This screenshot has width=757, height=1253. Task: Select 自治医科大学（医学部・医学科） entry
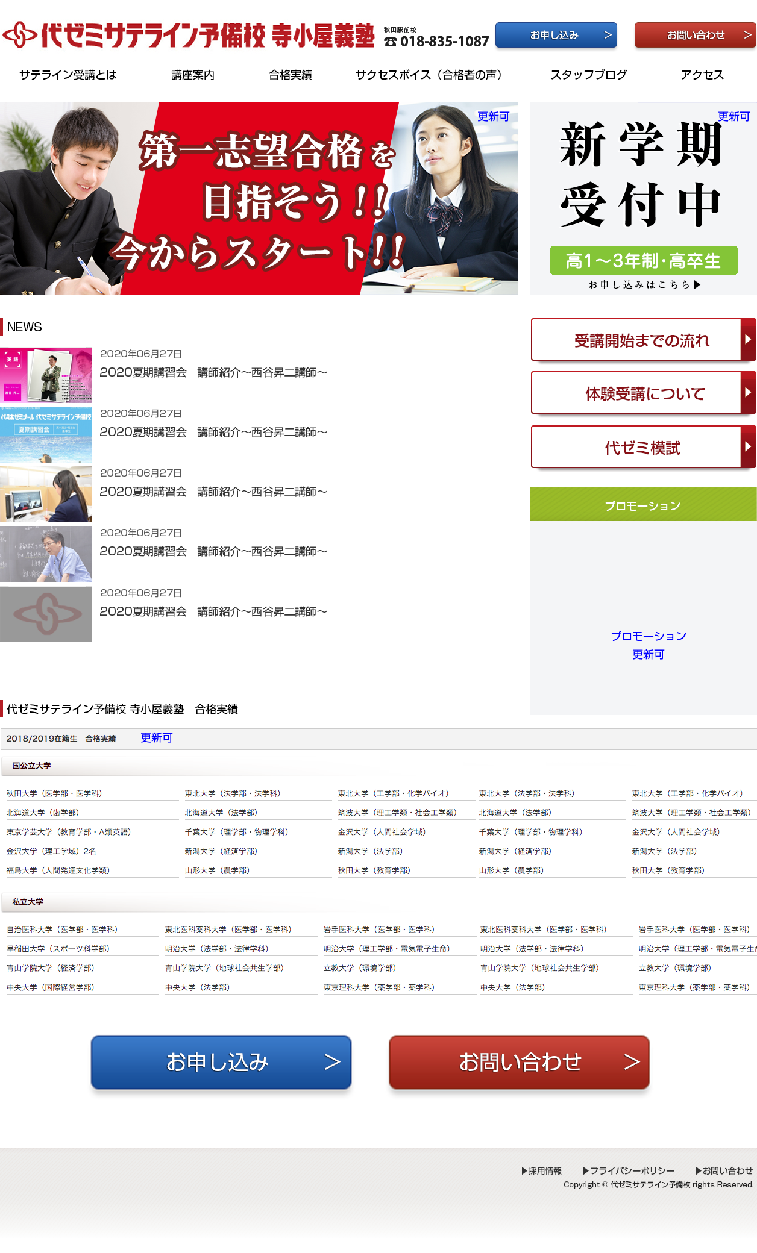(62, 930)
